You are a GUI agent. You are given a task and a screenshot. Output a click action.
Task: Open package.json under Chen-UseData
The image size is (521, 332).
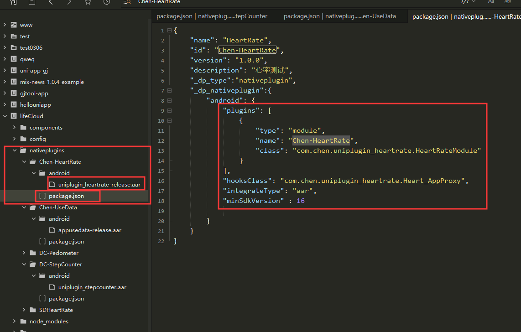[66, 241]
